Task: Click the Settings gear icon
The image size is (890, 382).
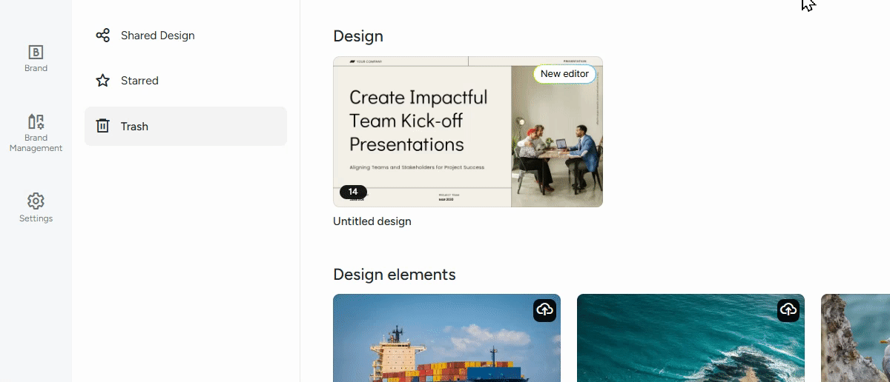Action: (x=36, y=201)
